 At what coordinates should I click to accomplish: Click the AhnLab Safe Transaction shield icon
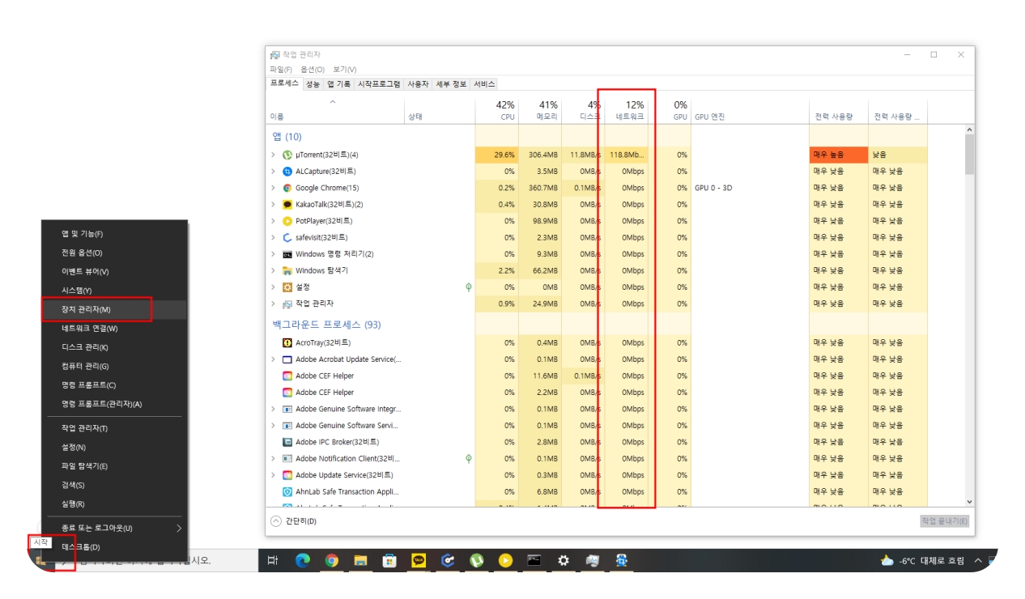point(287,491)
